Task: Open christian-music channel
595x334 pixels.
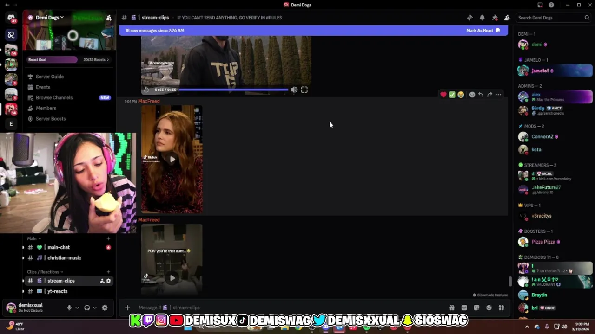Action: point(69,258)
